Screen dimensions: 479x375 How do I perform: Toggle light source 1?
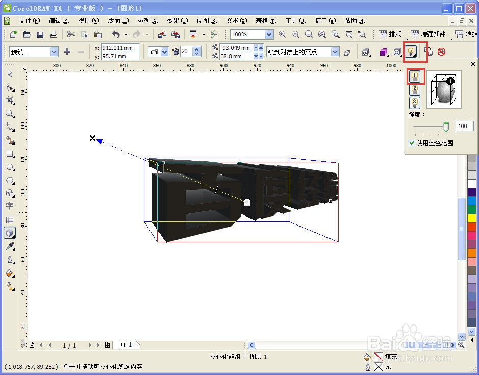[415, 77]
